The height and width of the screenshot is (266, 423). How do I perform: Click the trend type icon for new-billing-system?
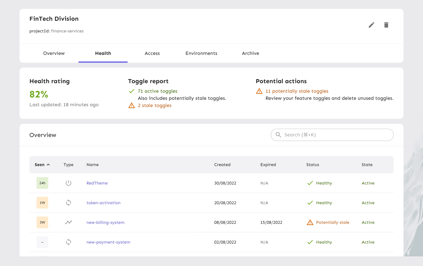(x=68, y=222)
